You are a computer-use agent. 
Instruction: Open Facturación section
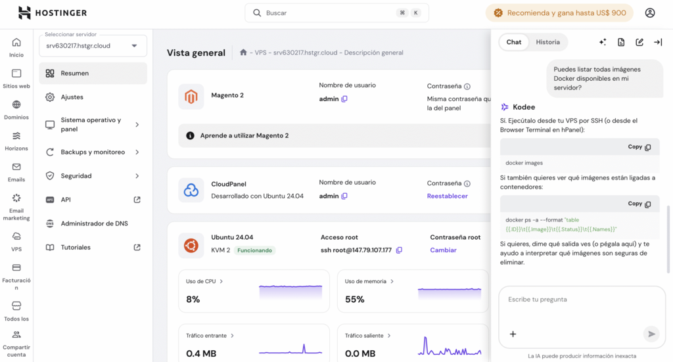pos(16,277)
